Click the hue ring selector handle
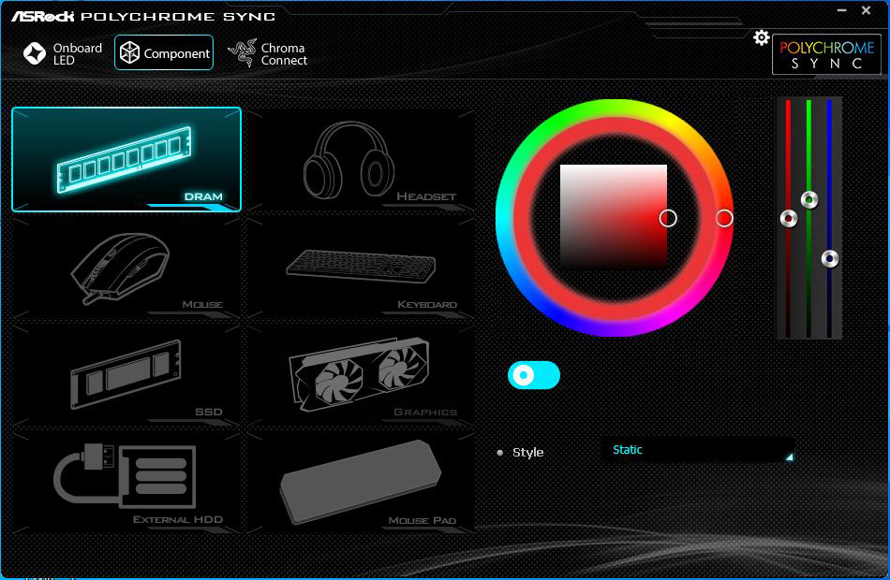Viewport: 890px width, 580px height. 723,218
